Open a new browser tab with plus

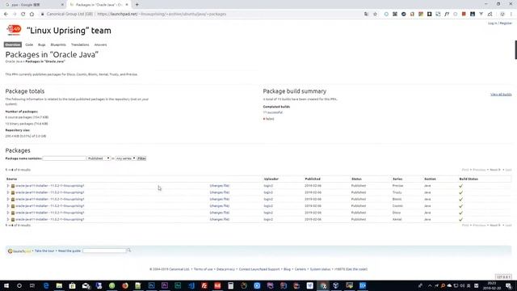pyautogui.click(x=137, y=5)
